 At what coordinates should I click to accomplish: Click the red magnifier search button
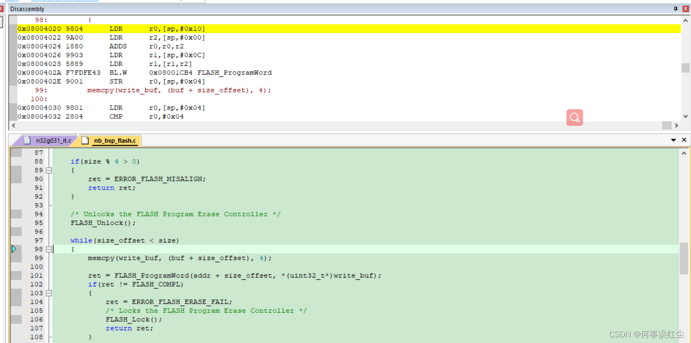pos(575,118)
